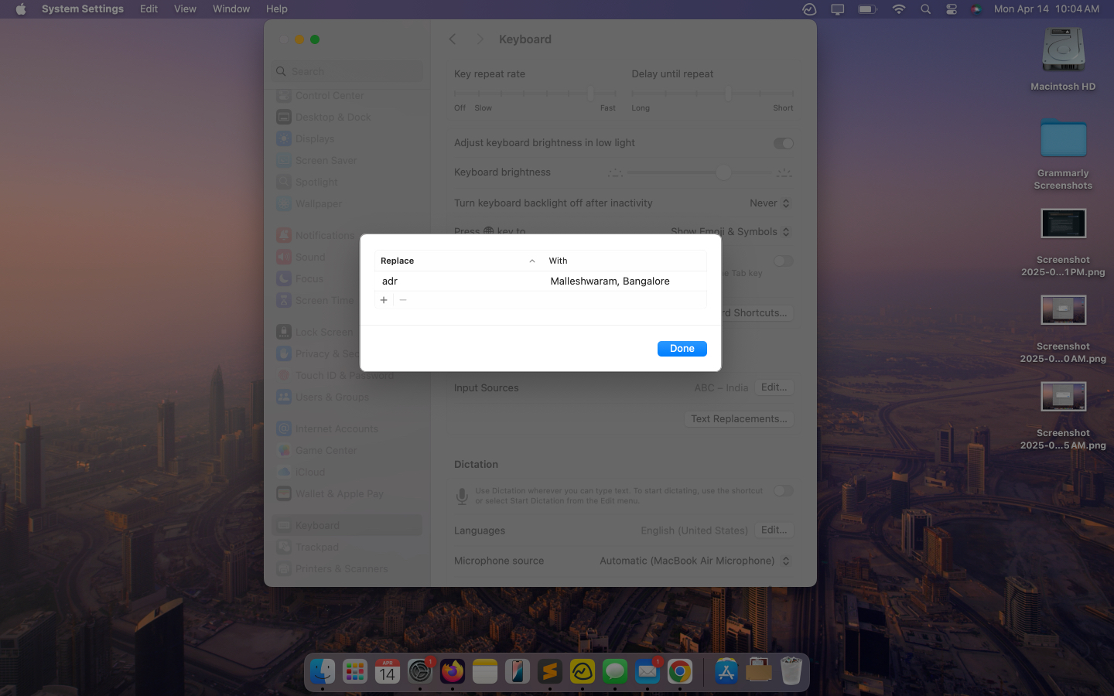Open the App Store from the Dock

(x=726, y=671)
